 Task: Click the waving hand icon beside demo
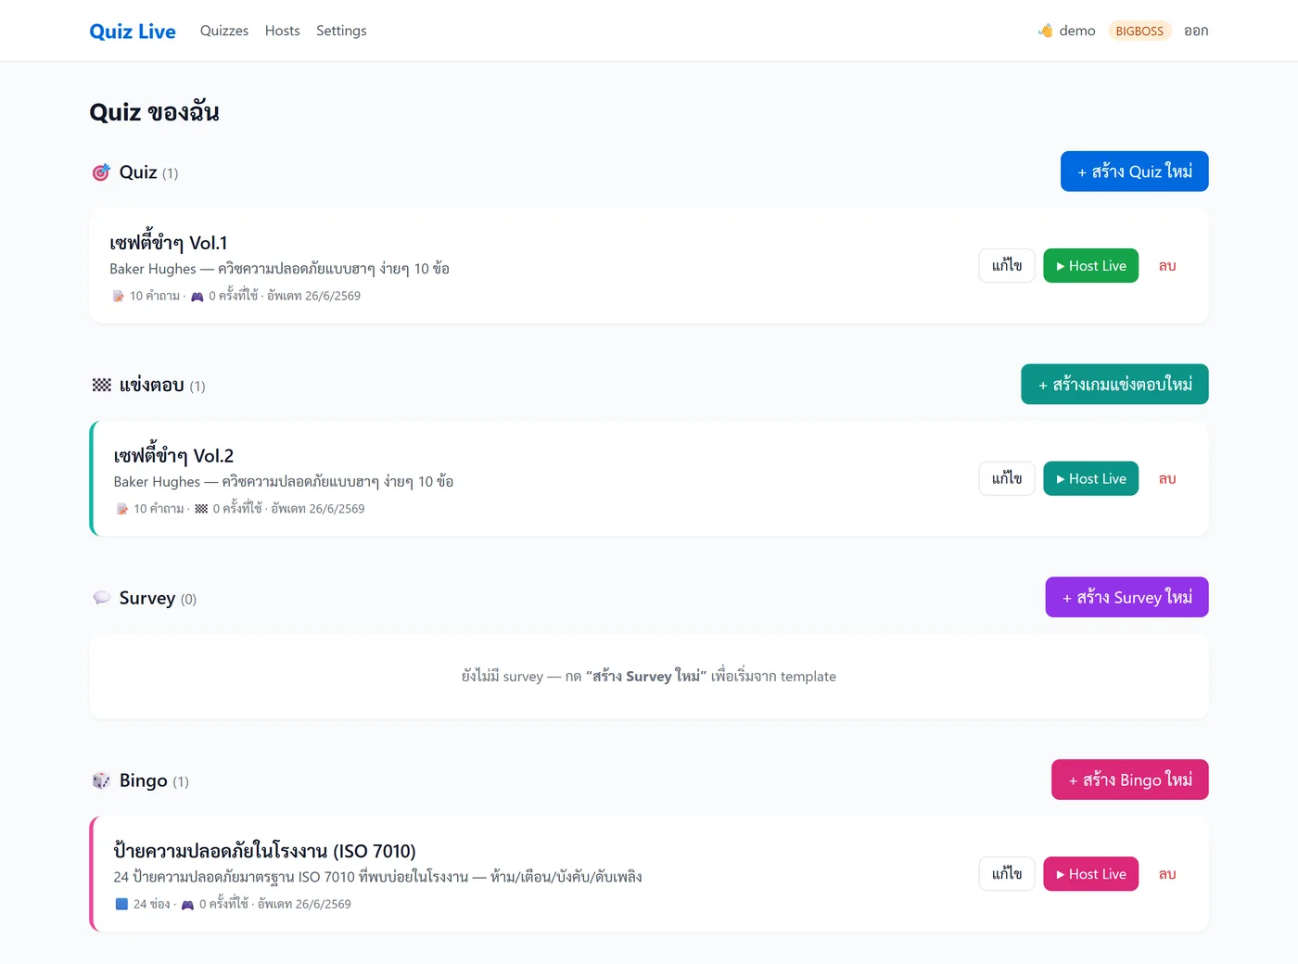[1046, 31]
